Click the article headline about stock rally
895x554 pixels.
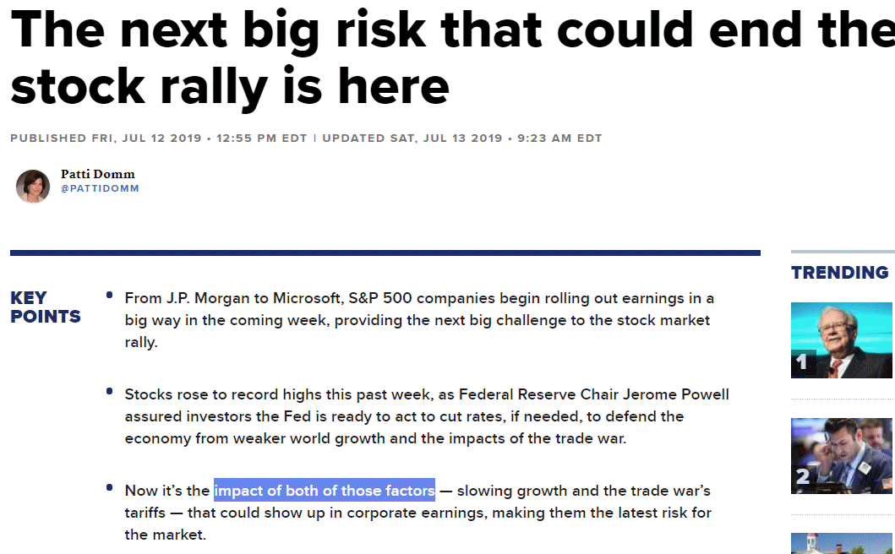(448, 57)
